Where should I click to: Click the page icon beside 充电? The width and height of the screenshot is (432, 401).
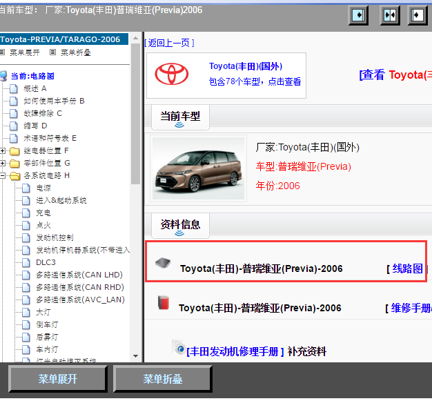pos(26,213)
